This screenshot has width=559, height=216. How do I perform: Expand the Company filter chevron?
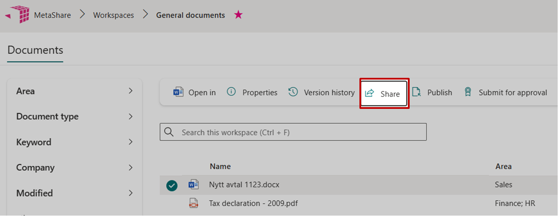click(x=131, y=167)
